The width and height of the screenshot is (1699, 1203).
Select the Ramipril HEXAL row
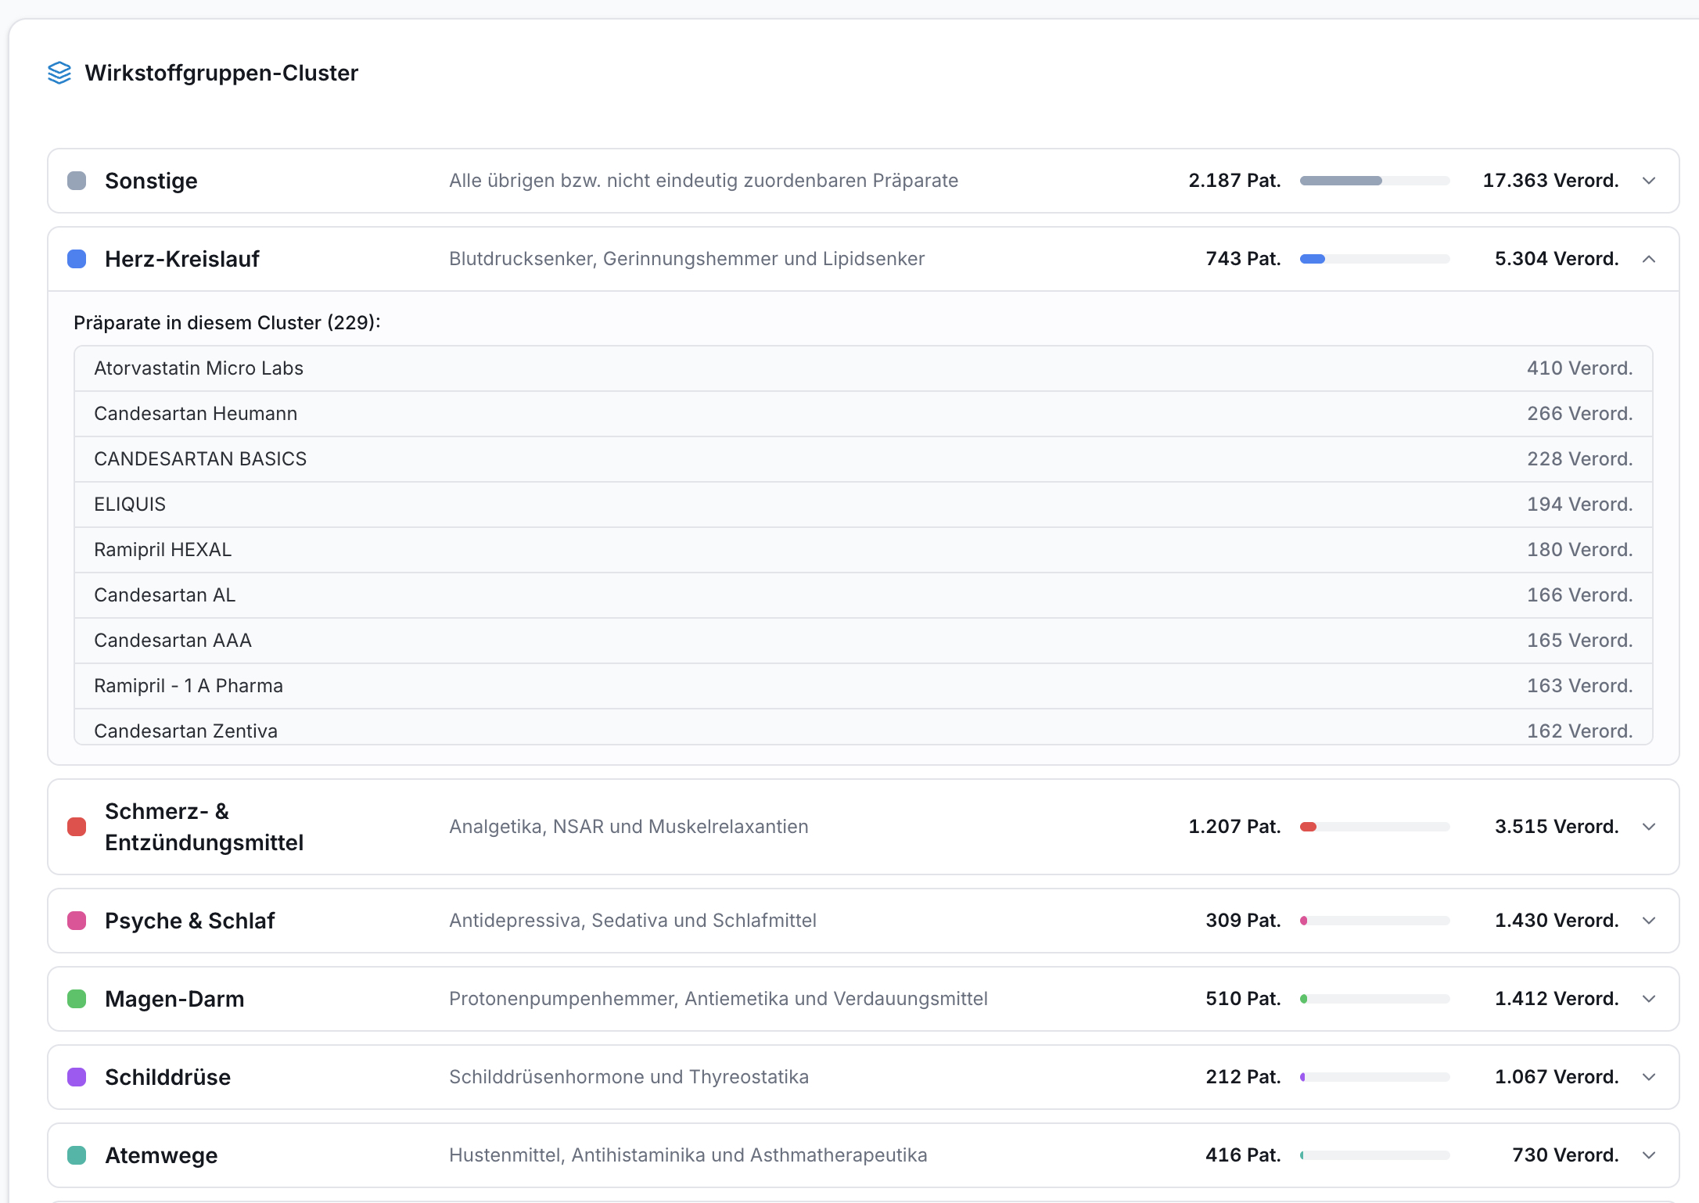pos(863,550)
